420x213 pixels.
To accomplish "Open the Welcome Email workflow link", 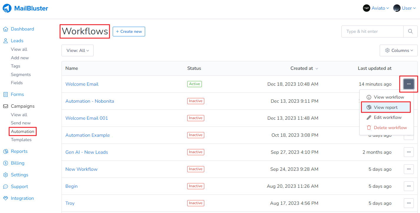I will tap(82, 84).
